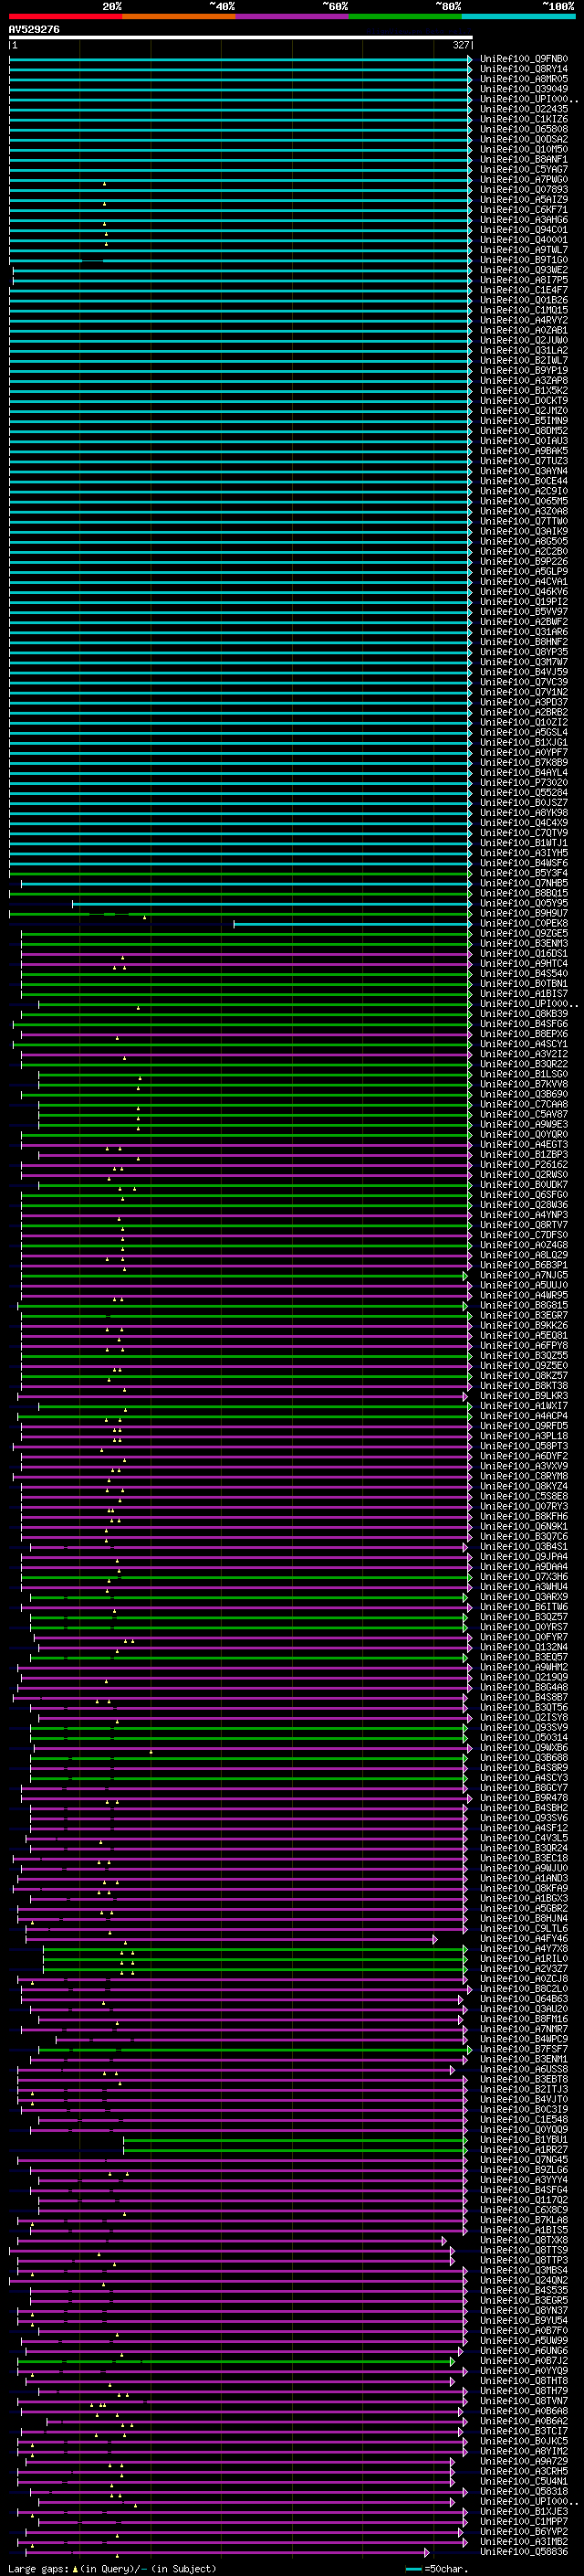Select the UniRef100_P26162 label

(524, 1164)
